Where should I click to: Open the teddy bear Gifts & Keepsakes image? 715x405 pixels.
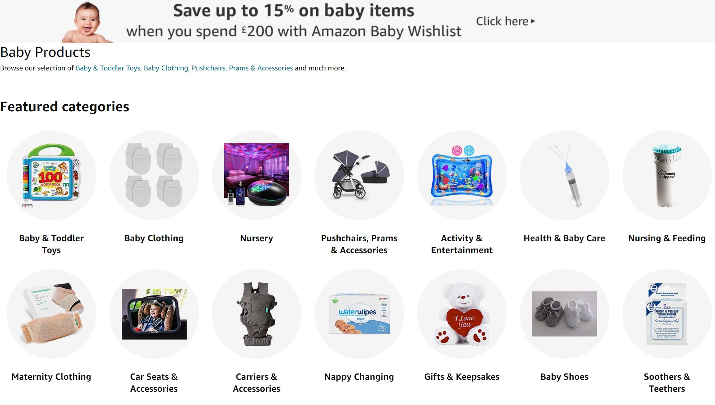pyautogui.click(x=462, y=314)
